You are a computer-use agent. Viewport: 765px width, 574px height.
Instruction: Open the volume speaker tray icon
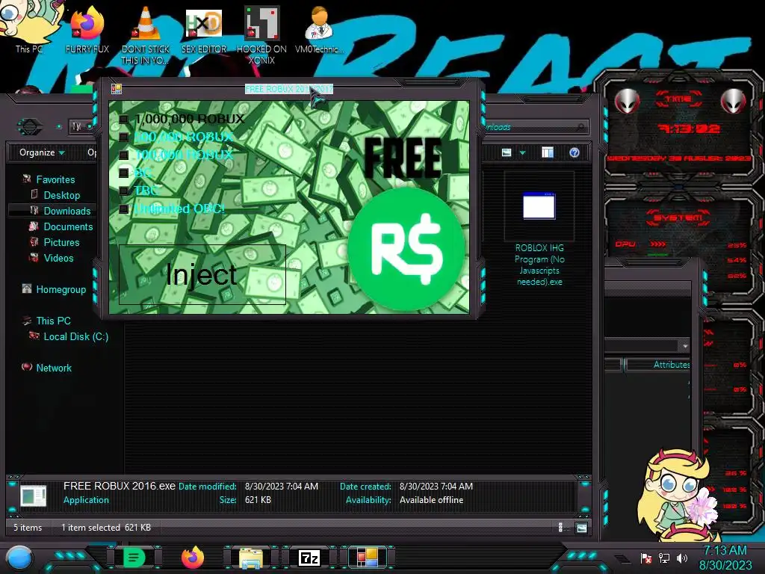[x=682, y=558]
